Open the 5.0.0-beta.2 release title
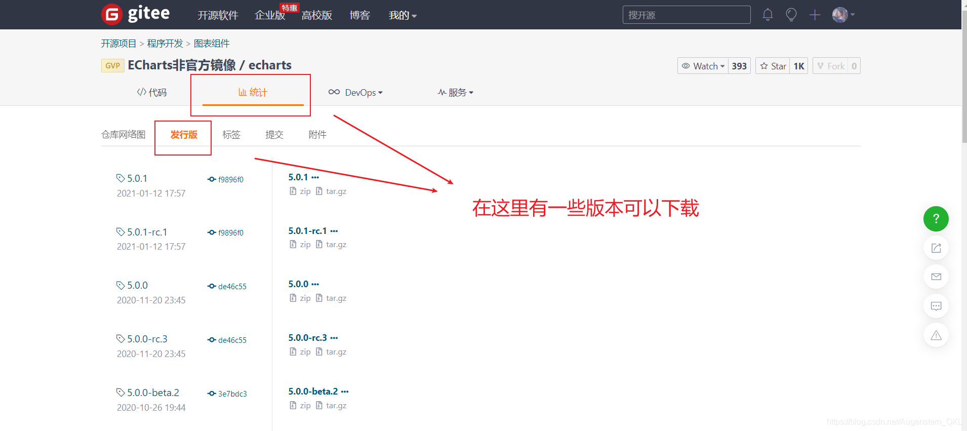The image size is (967, 431). 313,391
